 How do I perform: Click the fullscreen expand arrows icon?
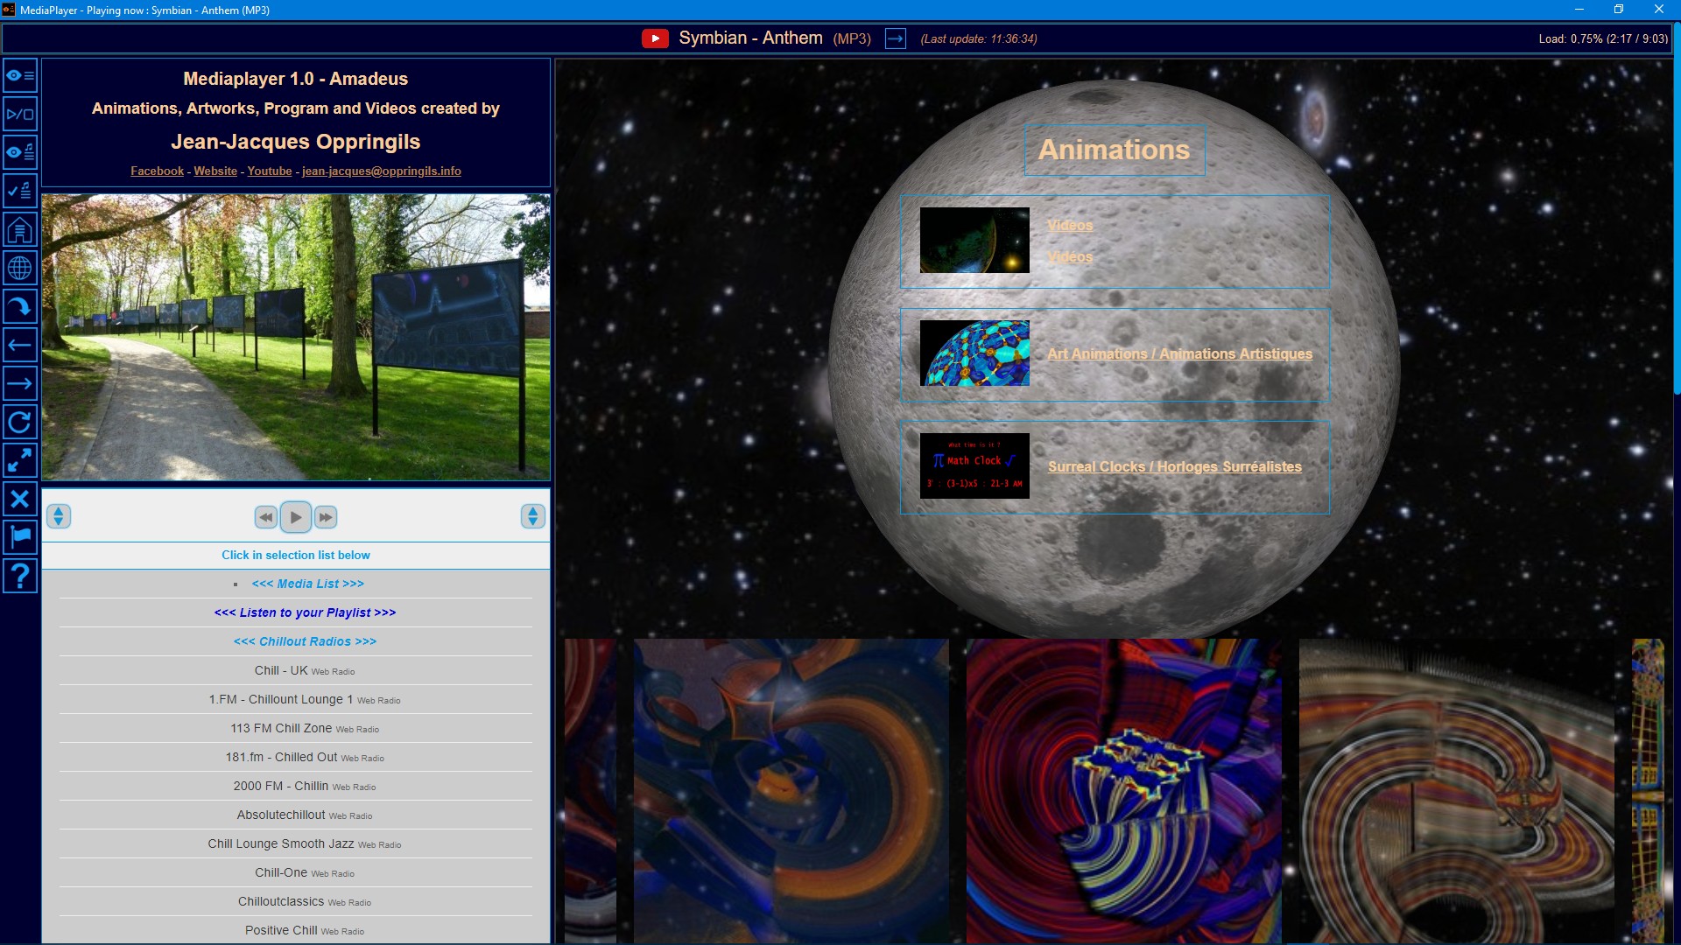[19, 460]
